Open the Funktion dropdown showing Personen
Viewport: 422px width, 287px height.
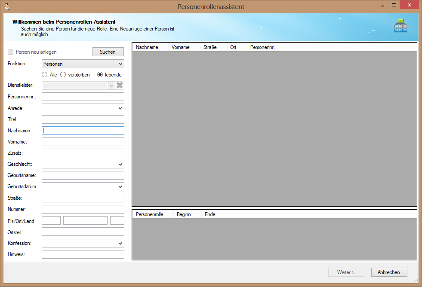click(x=83, y=64)
